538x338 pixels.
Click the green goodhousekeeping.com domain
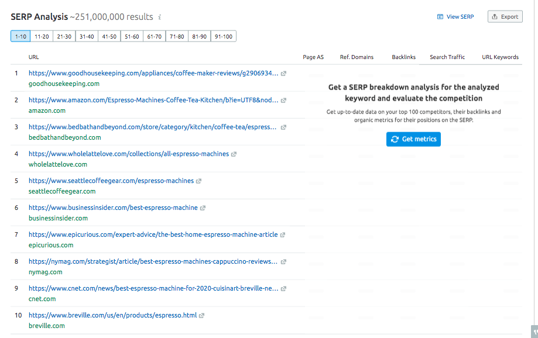64,84
